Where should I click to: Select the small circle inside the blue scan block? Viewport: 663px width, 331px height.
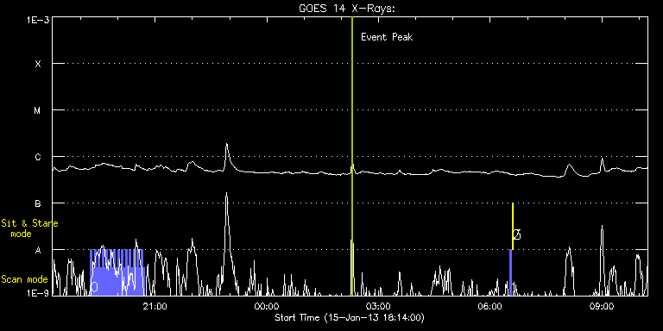[x=94, y=287]
